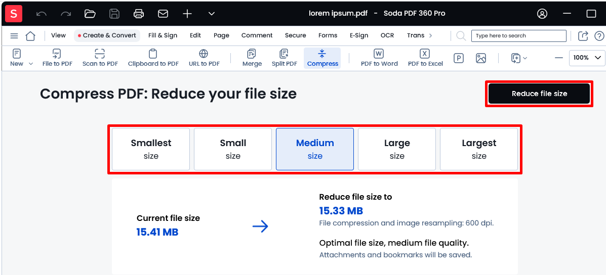Redo the last action
Viewport: 606px width, 275px height.
coord(66,14)
